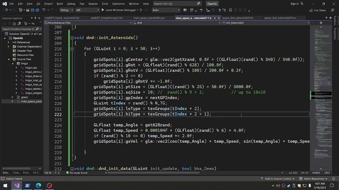
Task: Click the OpenGL solution name button
Action: pyautogui.click(x=212, y=4)
